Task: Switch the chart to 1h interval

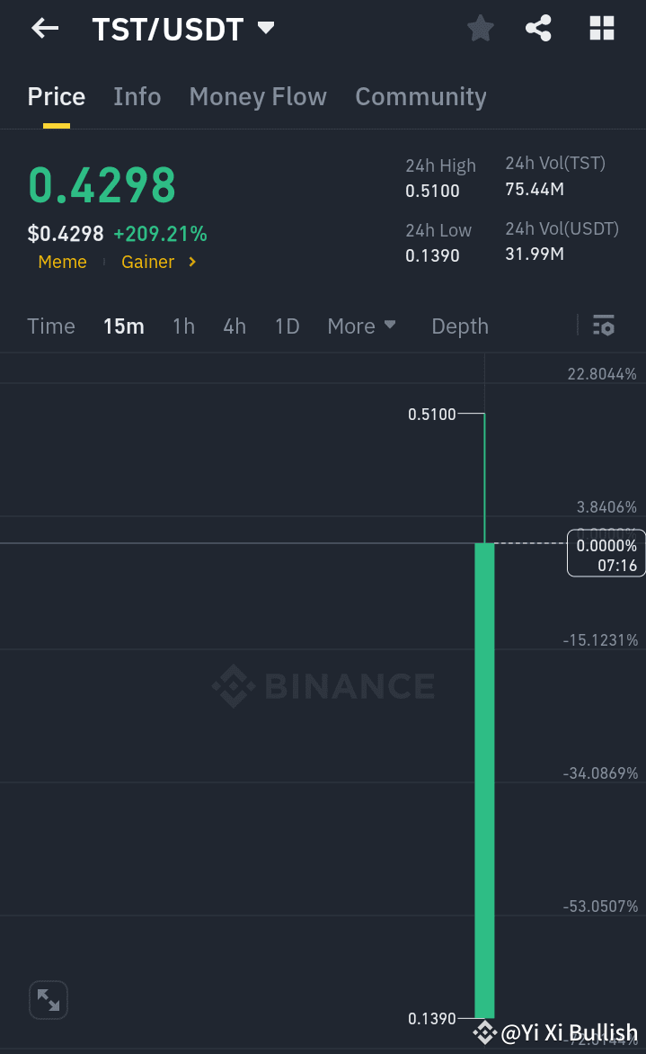Action: (x=183, y=326)
